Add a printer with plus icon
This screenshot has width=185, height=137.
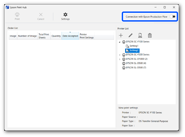tap(121, 35)
